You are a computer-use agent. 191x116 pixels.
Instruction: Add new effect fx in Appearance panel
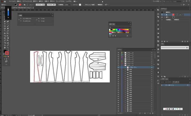[x=167, y=41]
